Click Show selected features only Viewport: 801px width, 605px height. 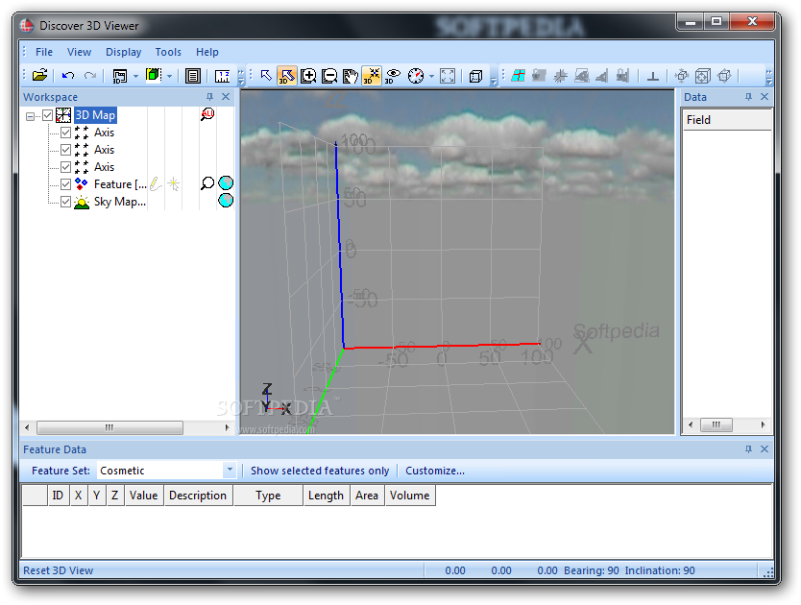(320, 471)
